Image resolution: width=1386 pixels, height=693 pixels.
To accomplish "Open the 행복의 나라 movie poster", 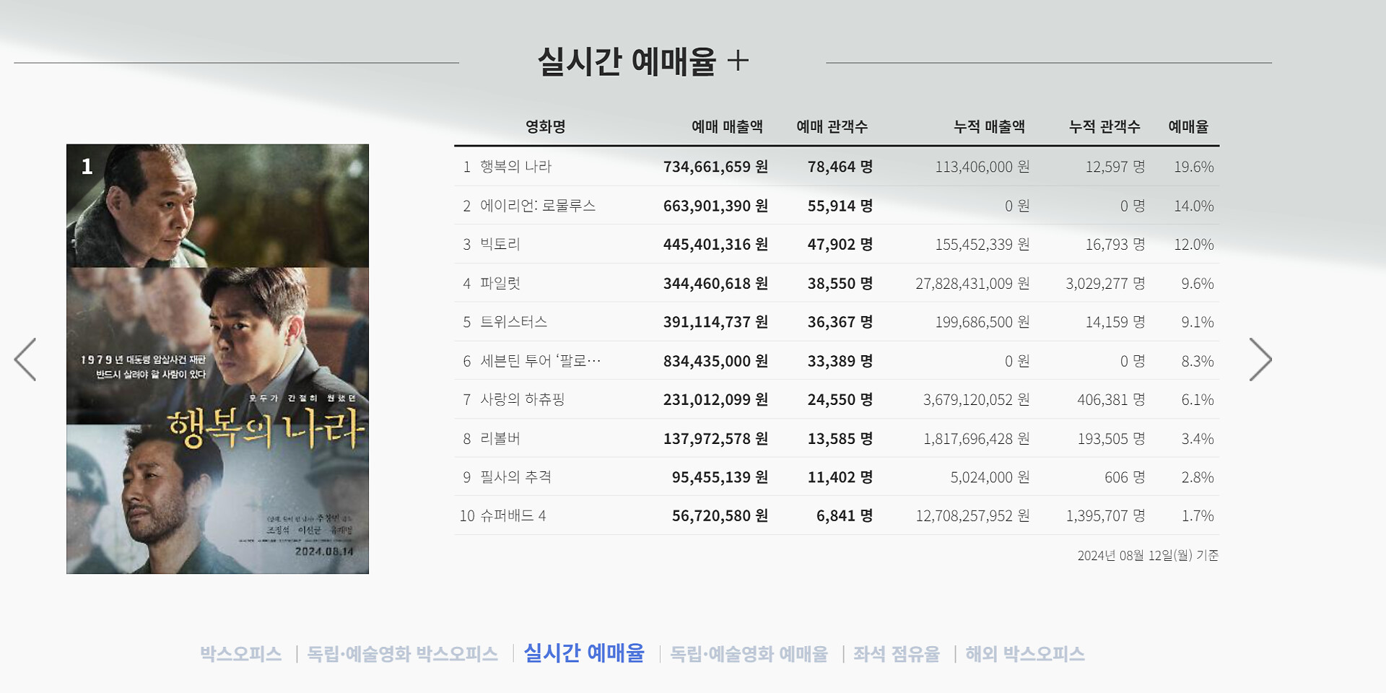I will click(x=217, y=359).
